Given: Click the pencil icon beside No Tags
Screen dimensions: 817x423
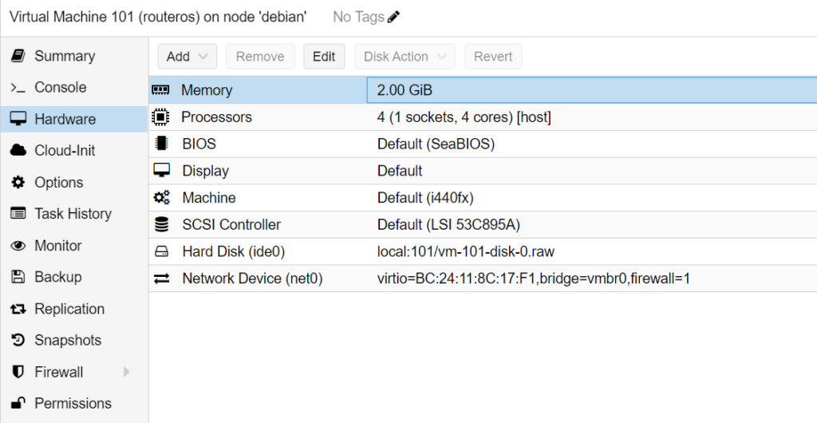Looking at the screenshot, I should pos(394,18).
